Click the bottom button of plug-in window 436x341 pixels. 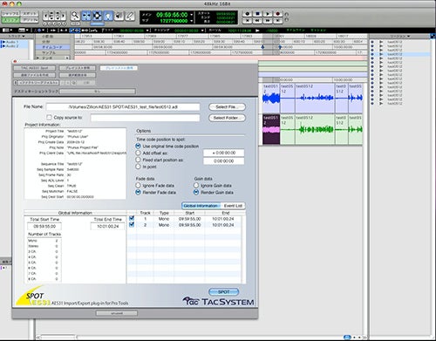pyautogui.click(x=117, y=313)
